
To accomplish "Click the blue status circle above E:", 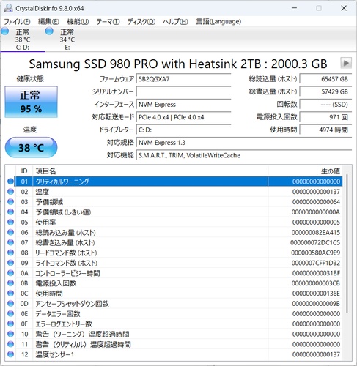I will click(x=49, y=31).
